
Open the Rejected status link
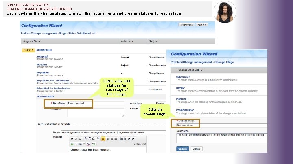click(x=42, y=64)
